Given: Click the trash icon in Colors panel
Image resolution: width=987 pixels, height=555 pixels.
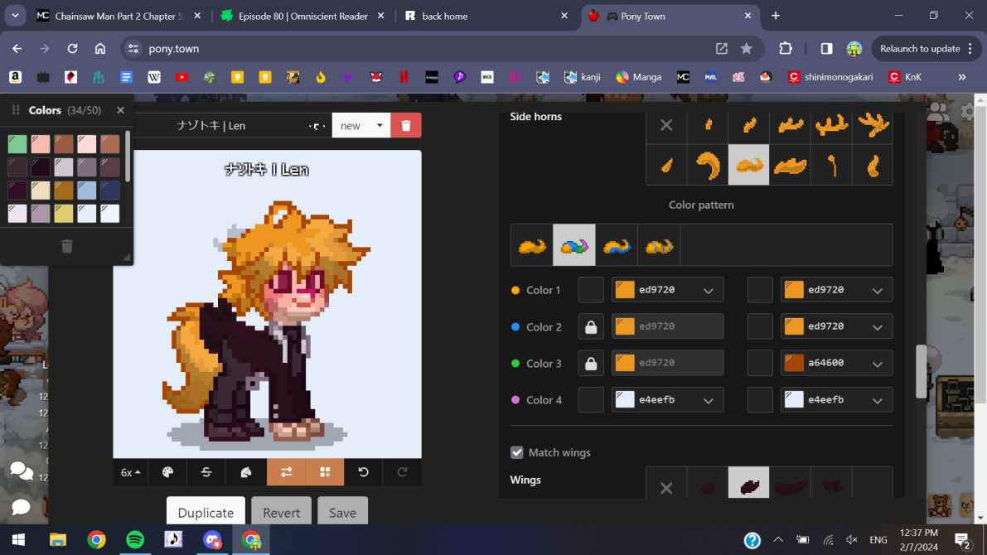Looking at the screenshot, I should pyautogui.click(x=67, y=246).
